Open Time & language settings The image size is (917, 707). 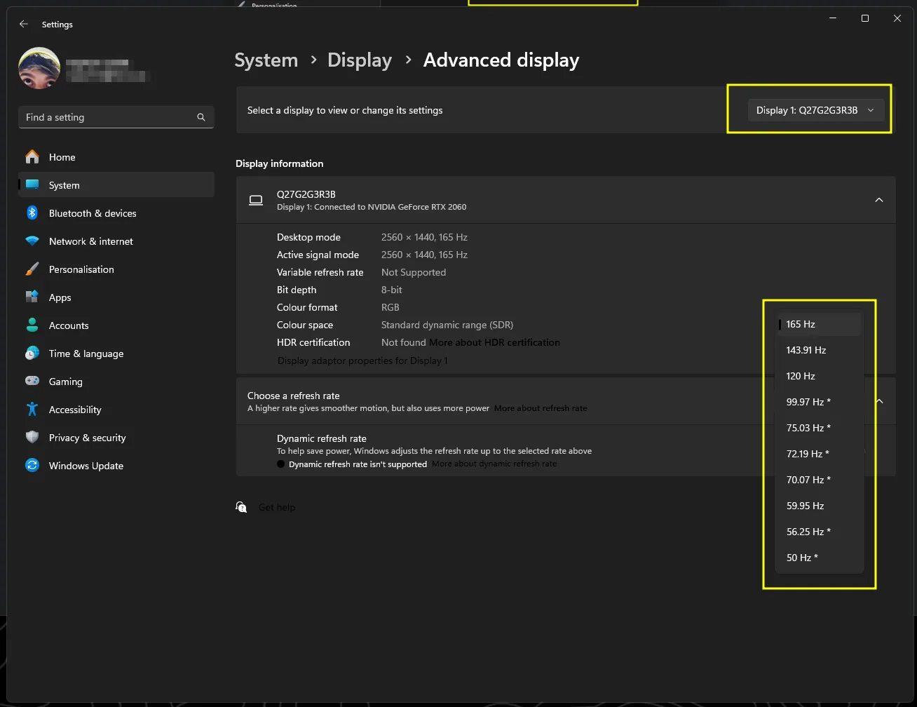tap(116, 353)
